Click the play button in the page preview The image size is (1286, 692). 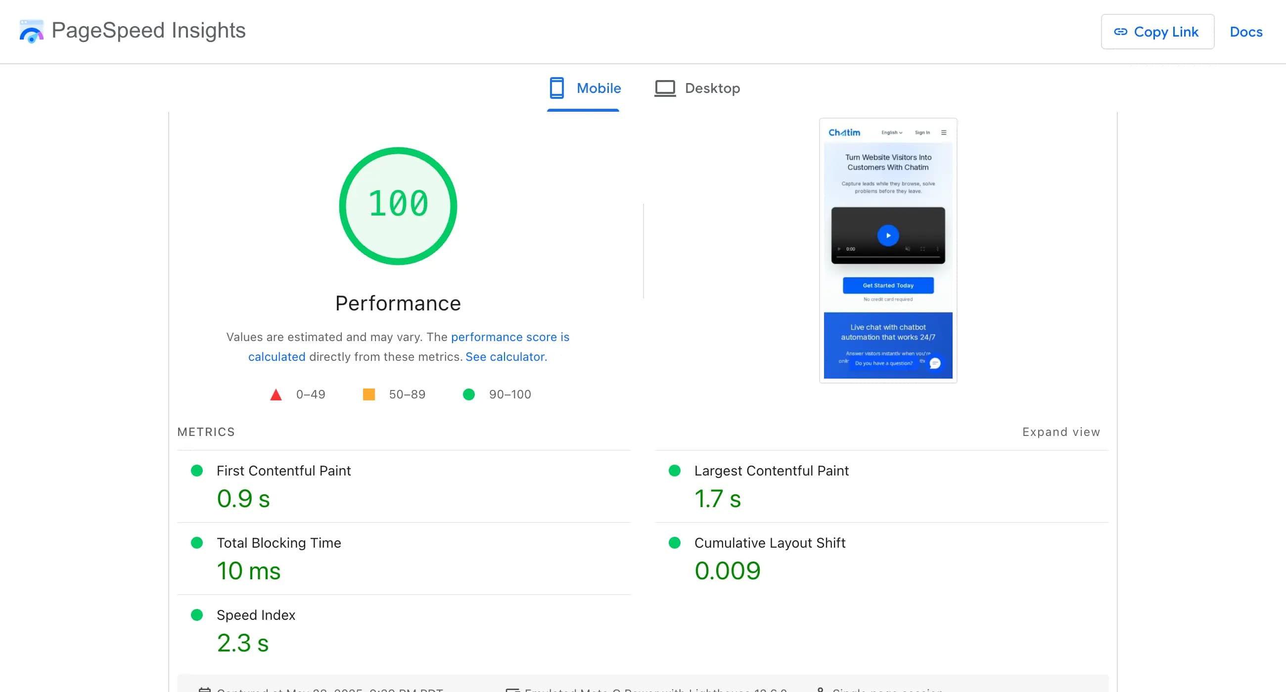coord(888,234)
